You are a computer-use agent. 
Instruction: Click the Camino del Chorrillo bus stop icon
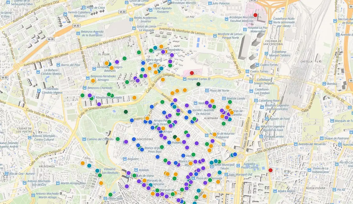click(84, 139)
